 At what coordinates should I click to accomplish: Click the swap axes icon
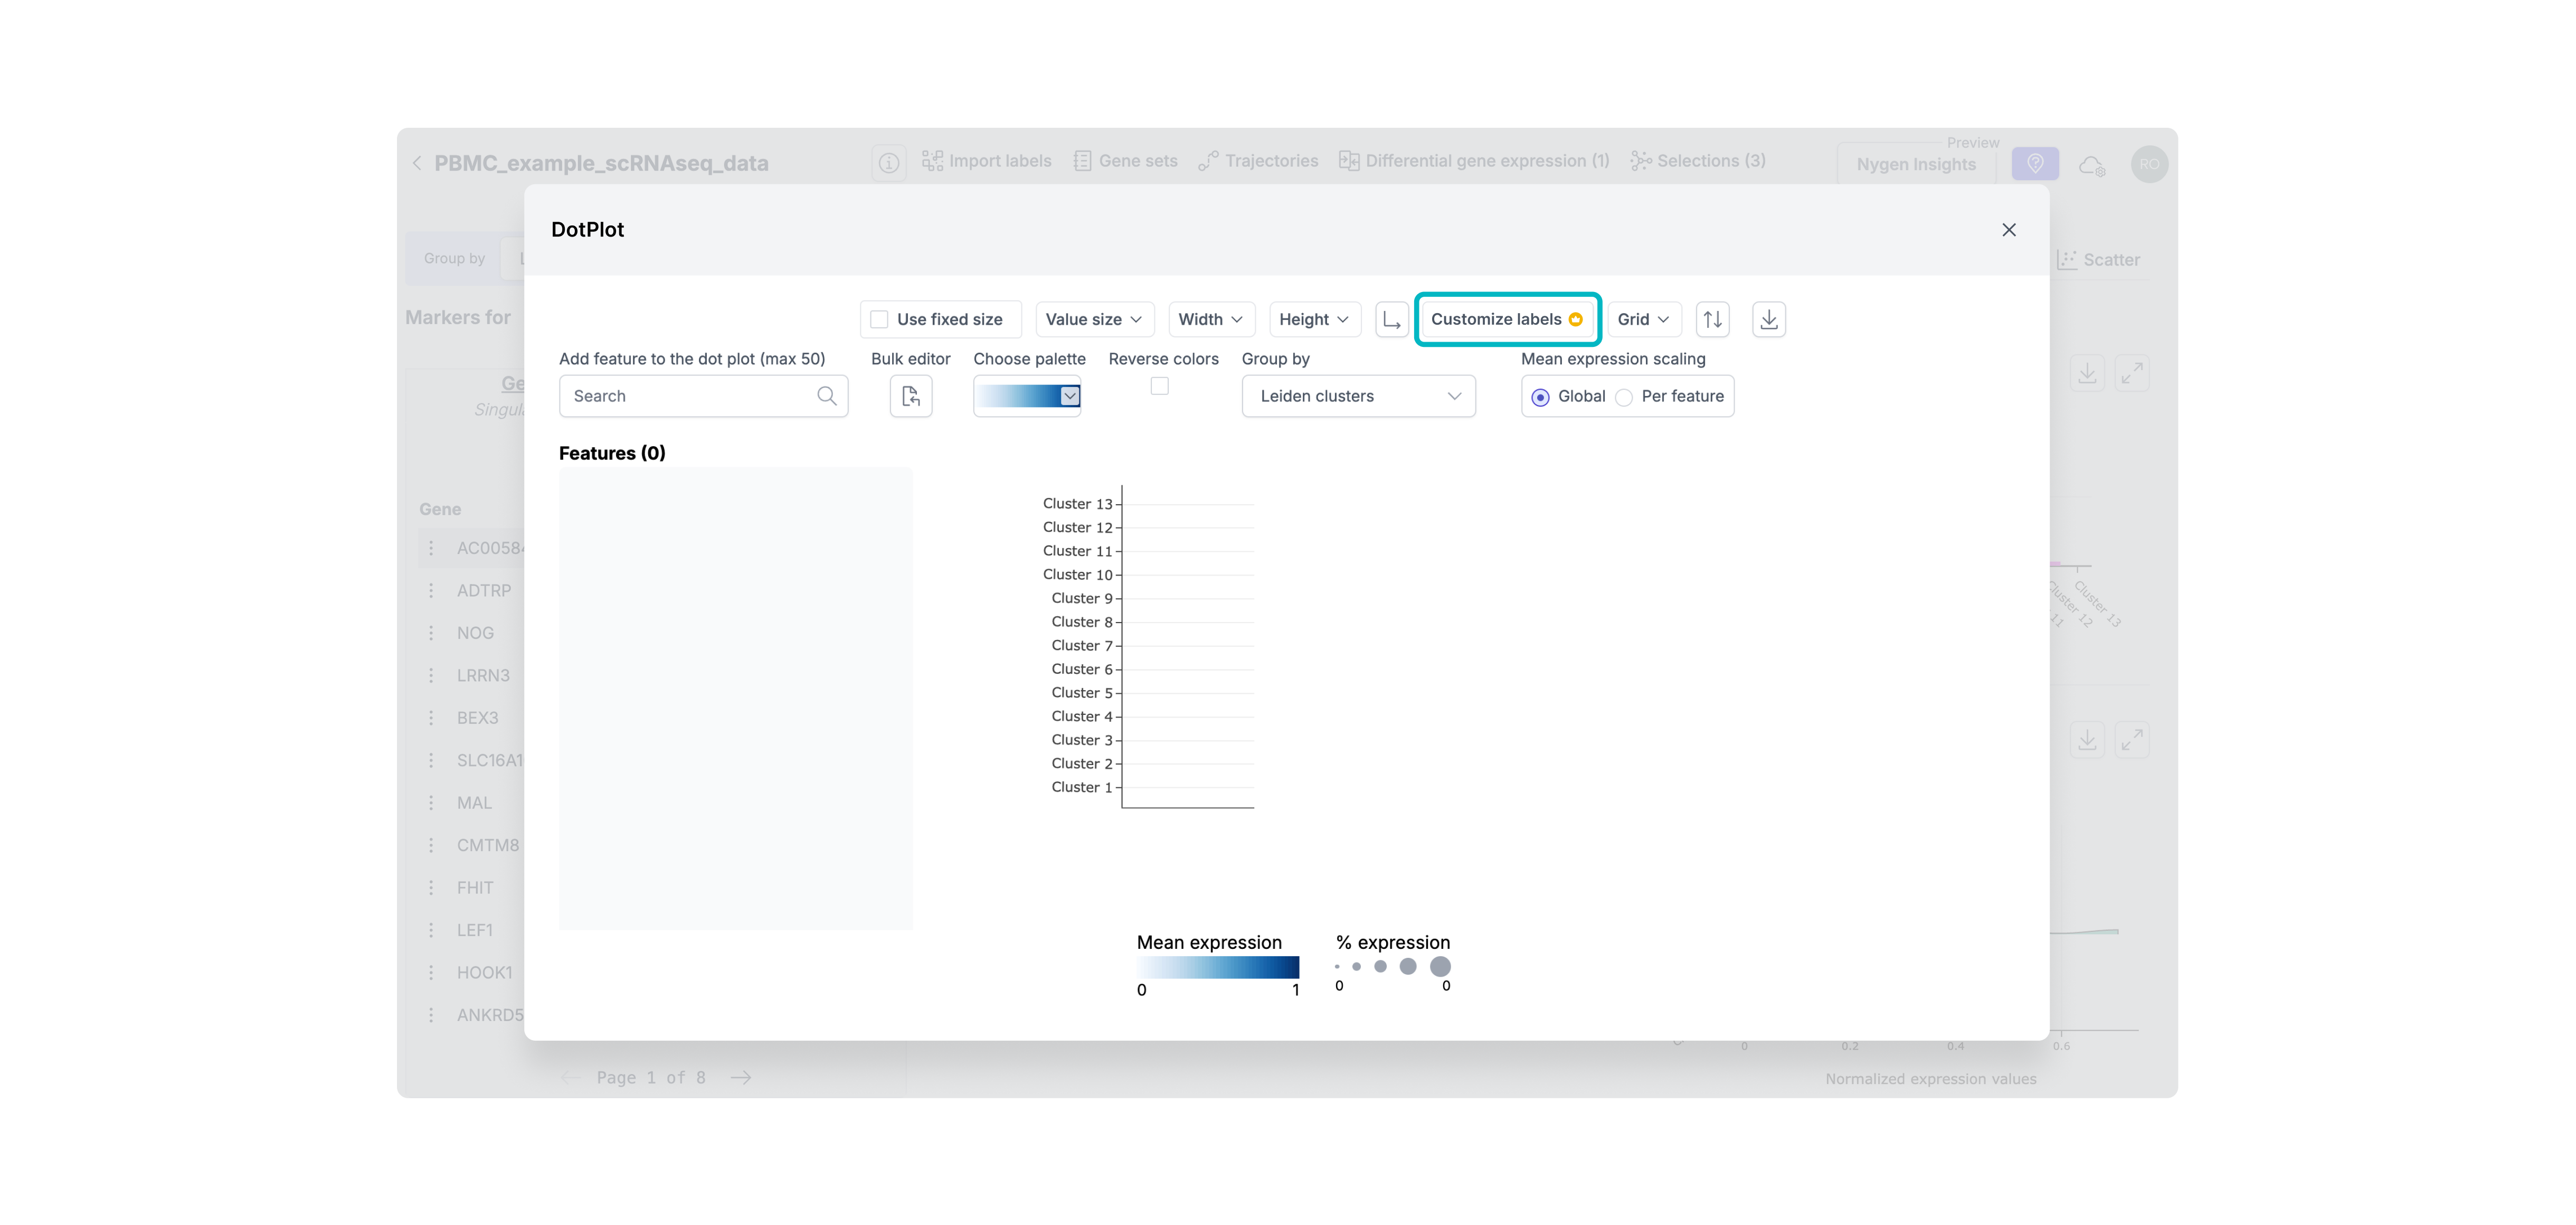1391,319
